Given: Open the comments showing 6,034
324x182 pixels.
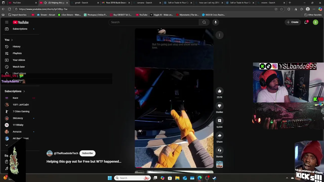Looking at the screenshot, I should pyautogui.click(x=219, y=121).
